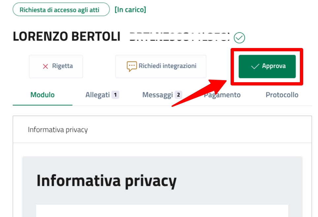Click the In carico status label

pyautogui.click(x=130, y=10)
